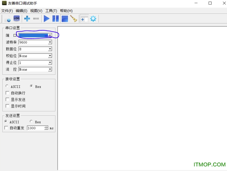Clear output with the broom icon
227x171 pixels.
click(74, 19)
